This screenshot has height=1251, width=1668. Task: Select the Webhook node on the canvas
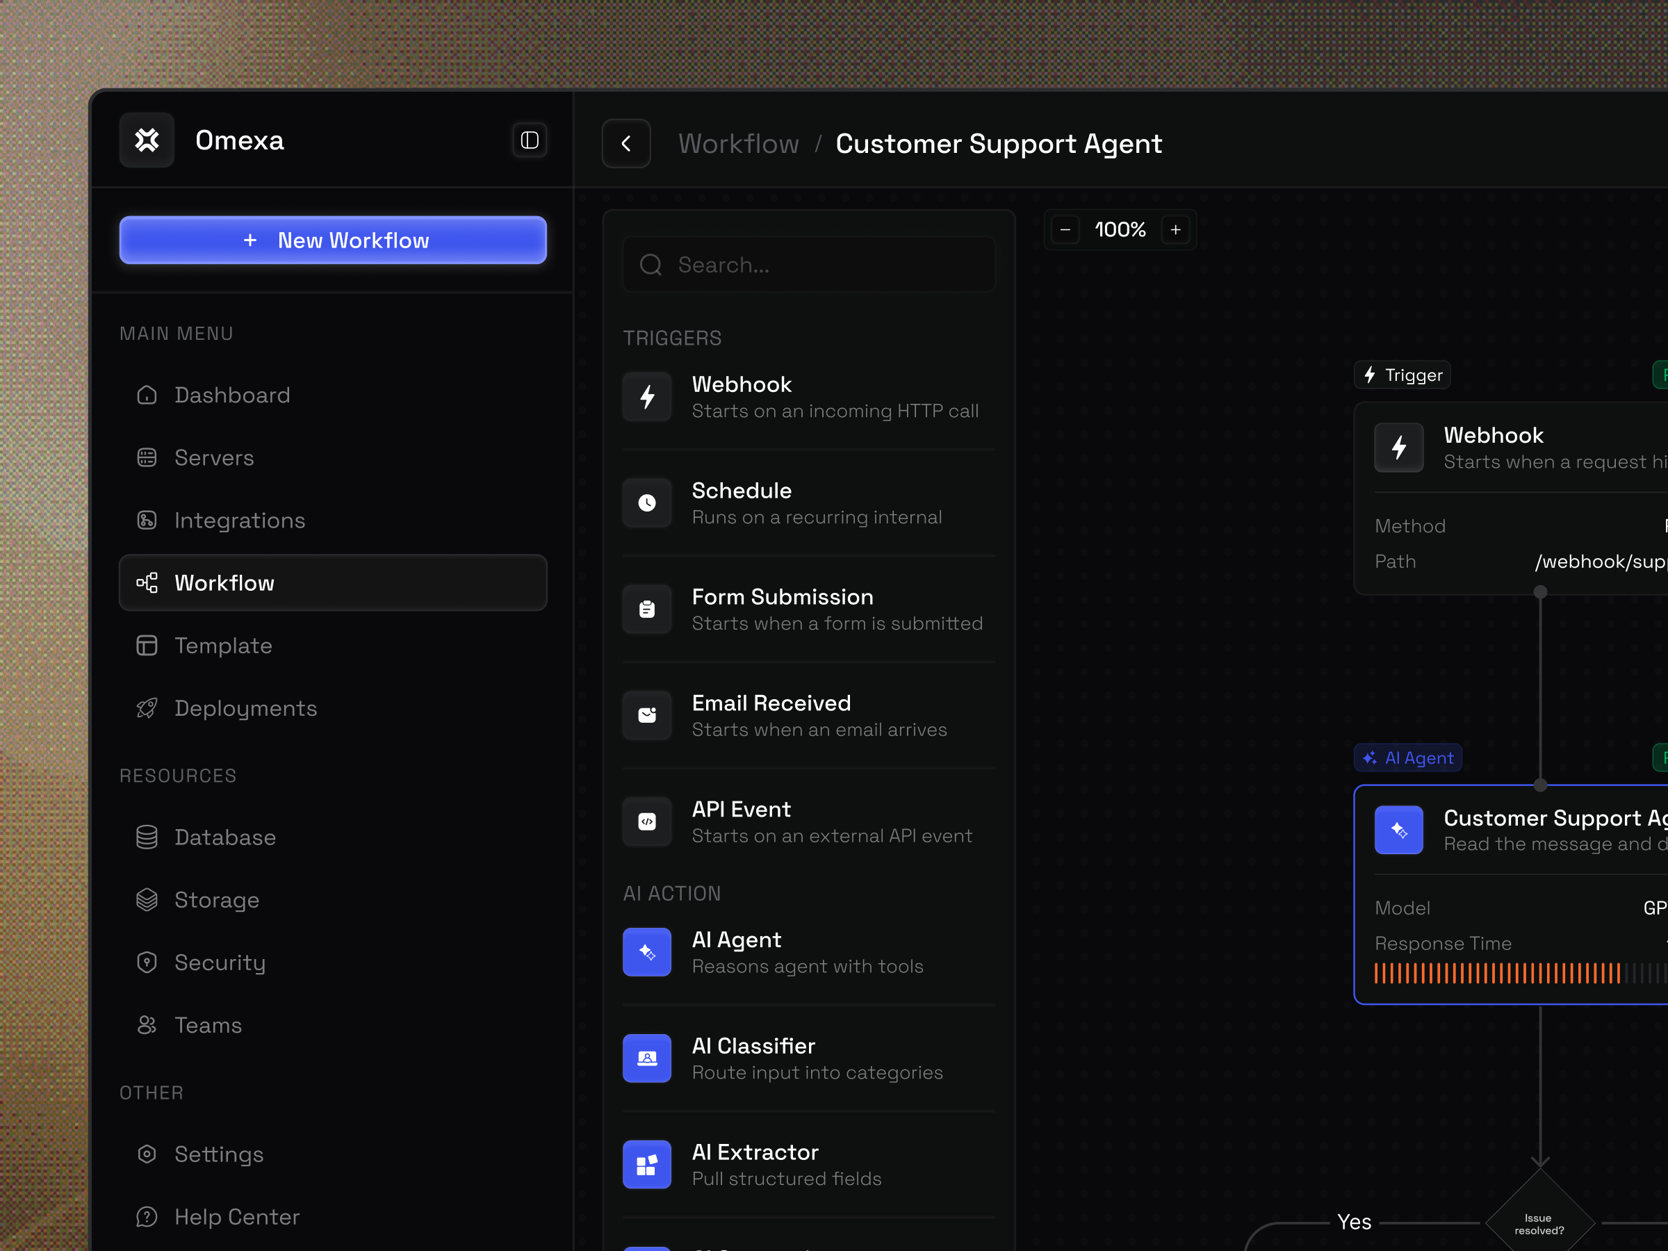(x=1511, y=498)
